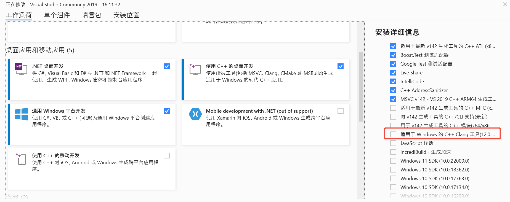Check the C++ Clang 工具 for Windows checkbox
The image size is (510, 202).
click(393, 134)
